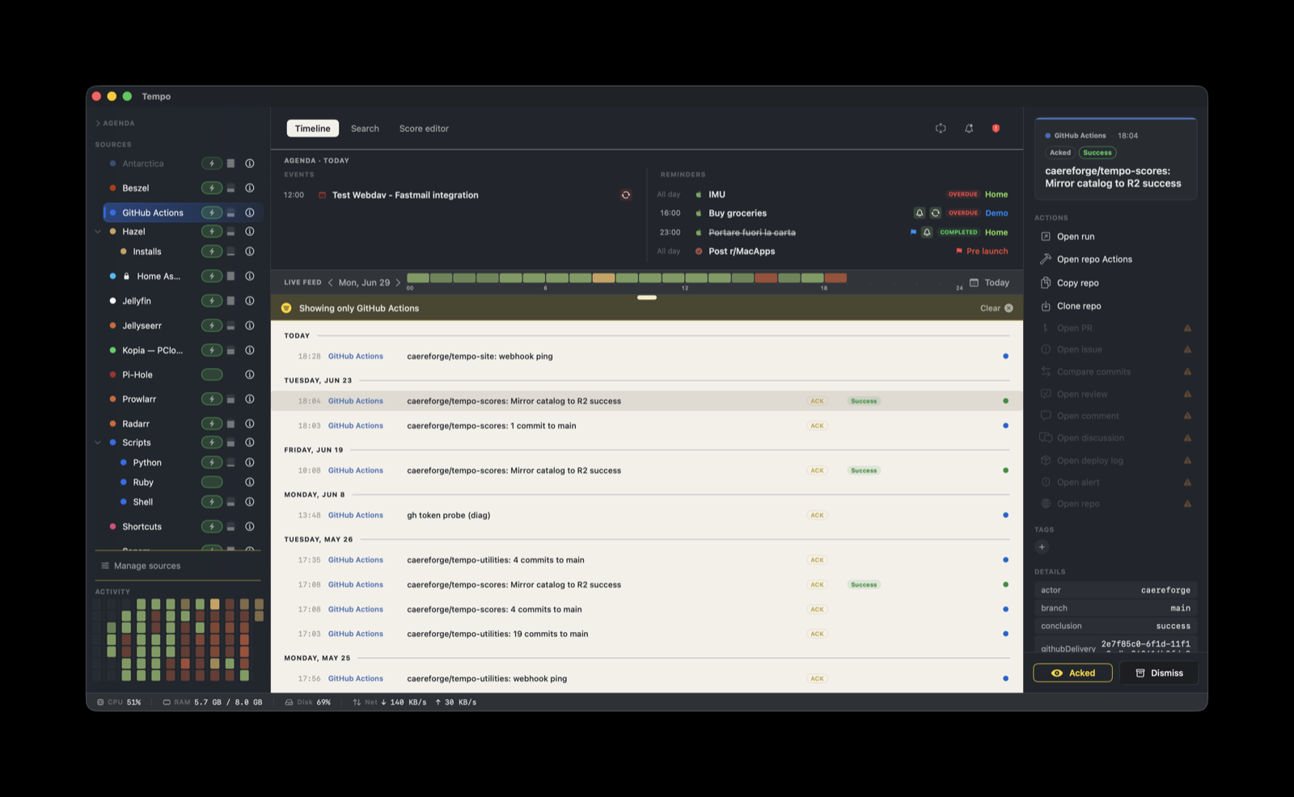Toggle the GitHub Actions source switch
The height and width of the screenshot is (797, 1294).
(x=212, y=213)
